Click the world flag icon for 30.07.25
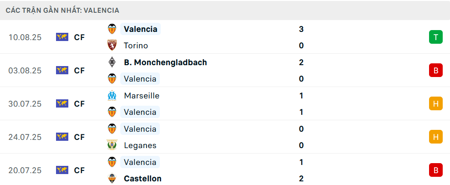Viewport: 450px width, 185px height. click(x=62, y=104)
